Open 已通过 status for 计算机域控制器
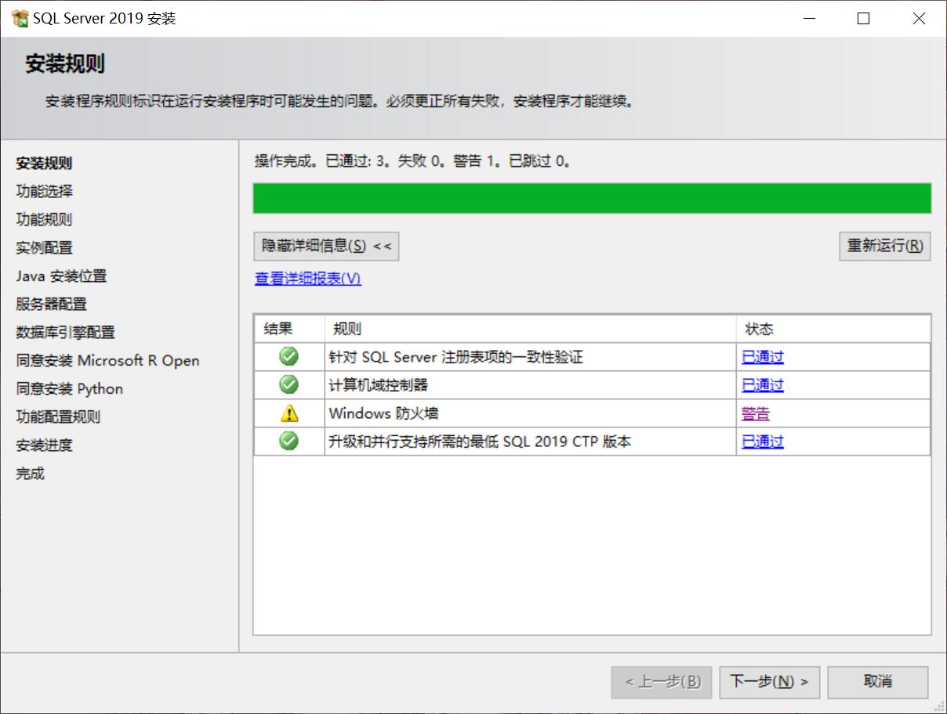The image size is (947, 714). [763, 385]
